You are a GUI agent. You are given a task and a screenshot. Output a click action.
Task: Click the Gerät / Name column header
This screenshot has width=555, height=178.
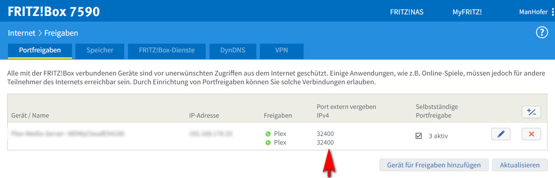coord(30,115)
